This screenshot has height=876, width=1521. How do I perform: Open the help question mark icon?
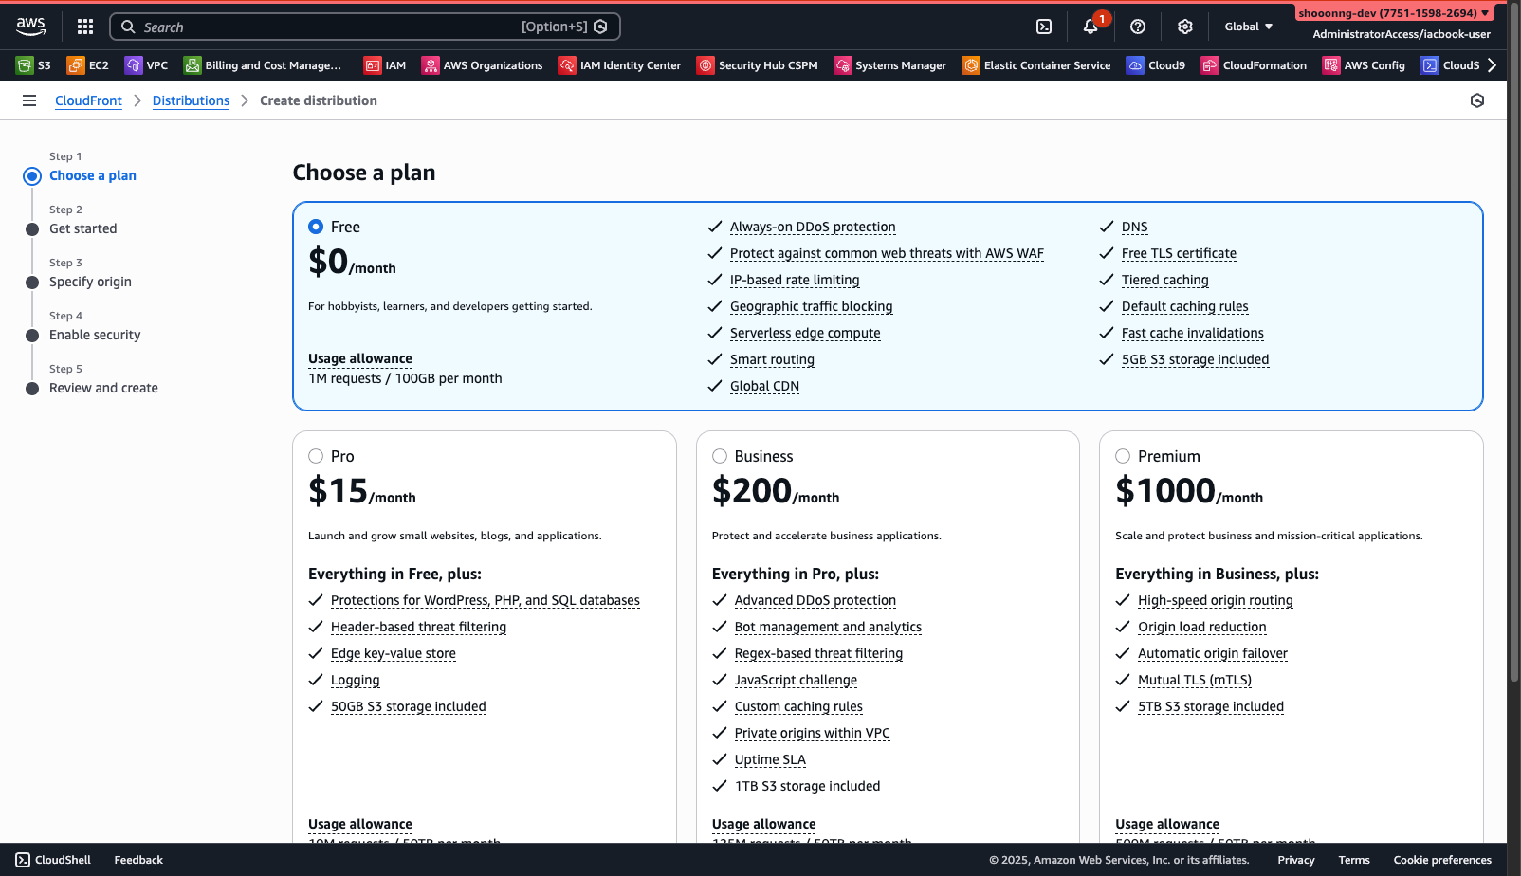coord(1138,27)
